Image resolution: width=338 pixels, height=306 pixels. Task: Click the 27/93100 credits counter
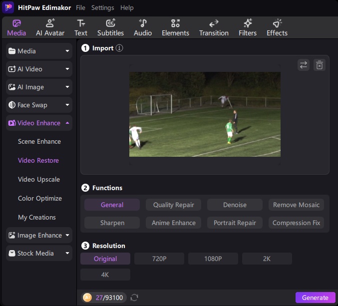(109, 298)
